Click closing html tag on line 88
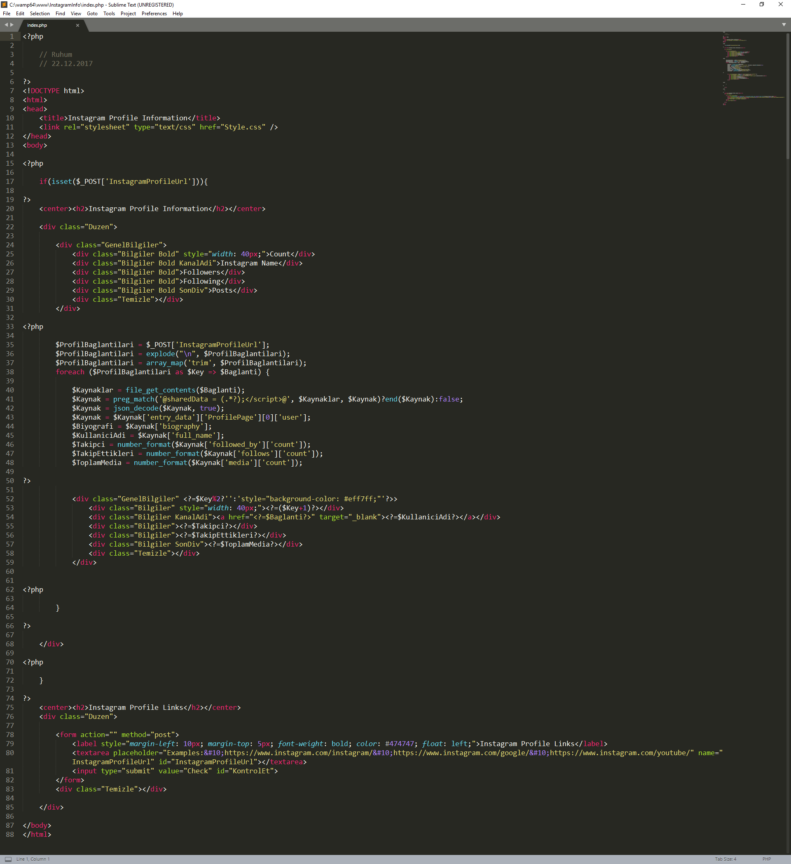The width and height of the screenshot is (791, 864). pyautogui.click(x=37, y=834)
